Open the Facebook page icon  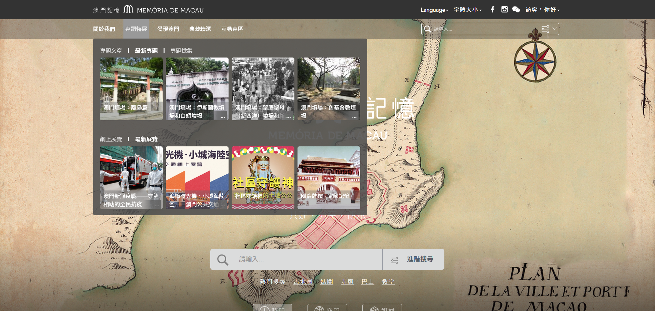tap(493, 9)
